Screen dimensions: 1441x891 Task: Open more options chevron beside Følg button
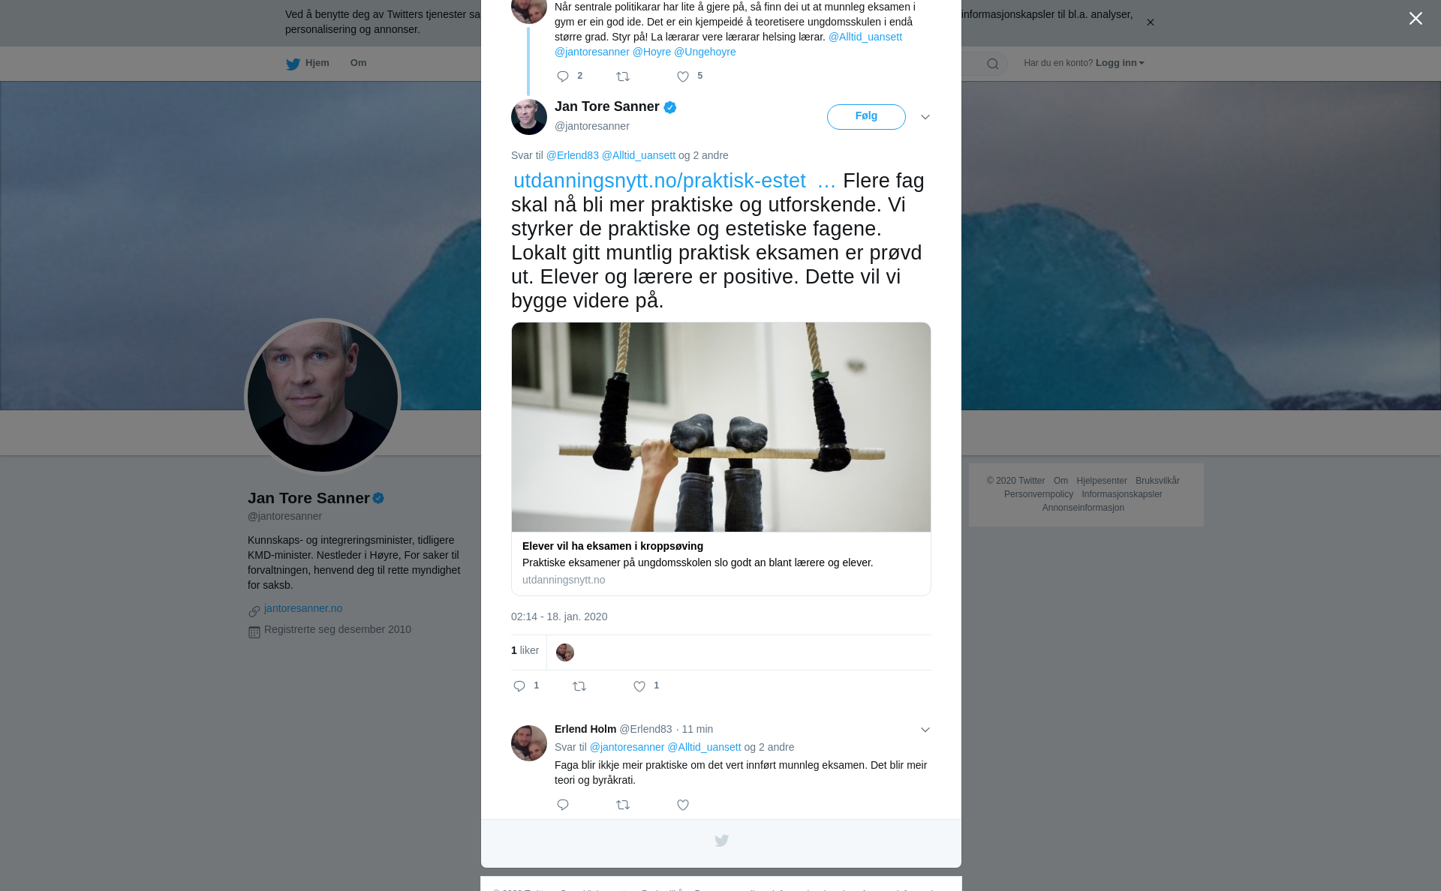click(925, 117)
